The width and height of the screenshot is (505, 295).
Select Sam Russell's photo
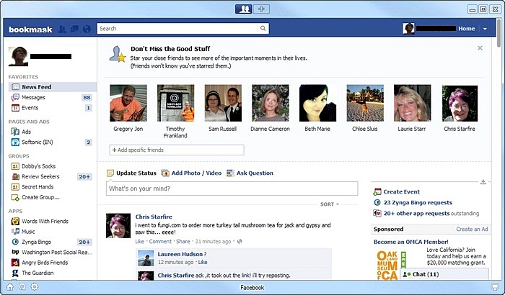click(223, 103)
